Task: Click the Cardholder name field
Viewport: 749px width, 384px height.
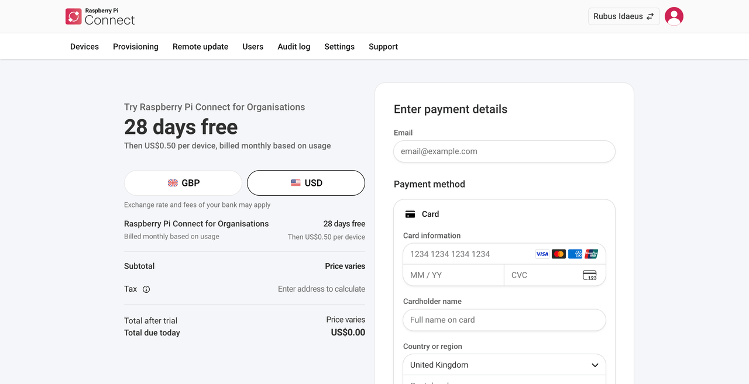Action: [x=504, y=320]
